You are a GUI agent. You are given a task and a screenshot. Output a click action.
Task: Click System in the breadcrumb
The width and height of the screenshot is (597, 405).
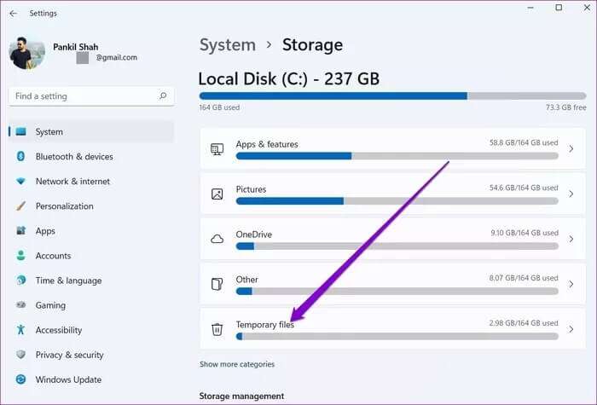pyautogui.click(x=228, y=45)
